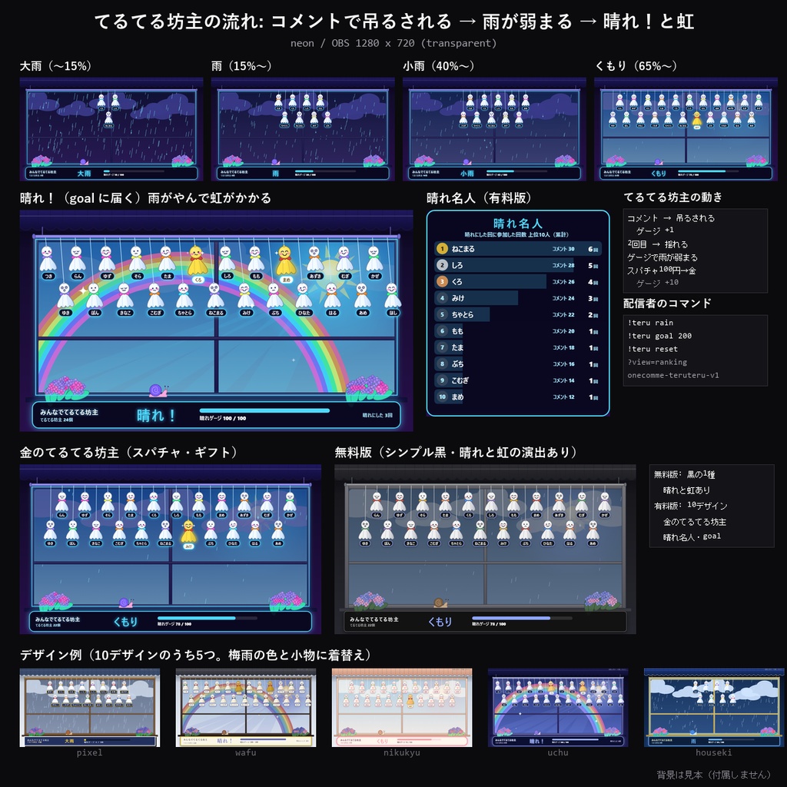Click the "無料版: 黒の1種" line
Screen dimensions: 787x787
pyautogui.click(x=685, y=473)
